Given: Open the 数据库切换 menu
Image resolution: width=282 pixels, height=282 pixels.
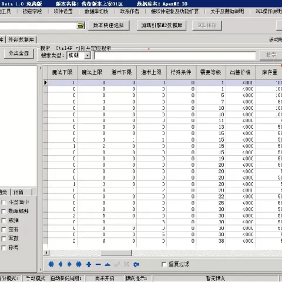Looking at the screenshot, I should (96, 11).
